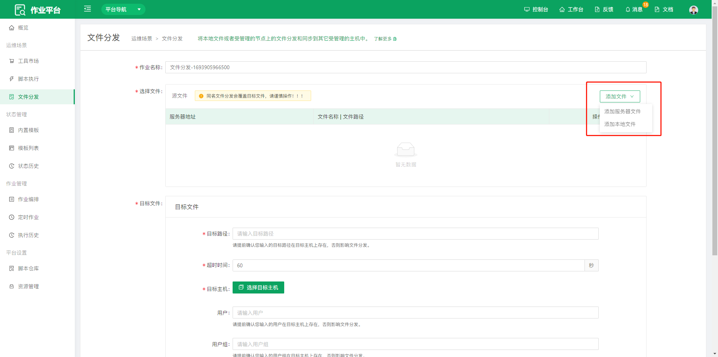Open 执行历史 in the sidebar
This screenshot has height=357, width=718.
click(x=37, y=235)
